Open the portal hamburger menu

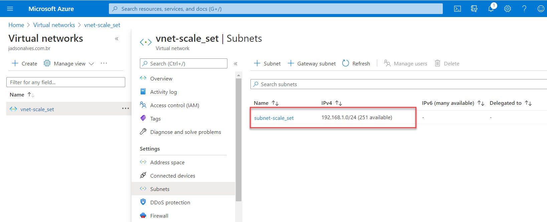tap(10, 9)
